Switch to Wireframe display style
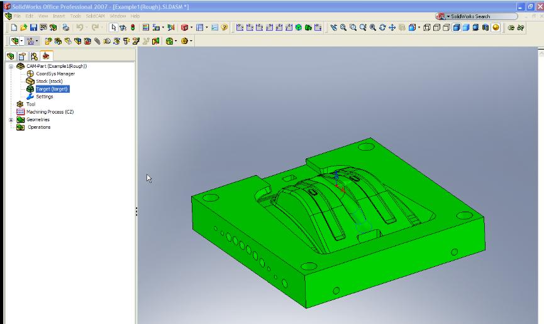Image resolution: width=544 pixels, height=324 pixels. pos(427,28)
